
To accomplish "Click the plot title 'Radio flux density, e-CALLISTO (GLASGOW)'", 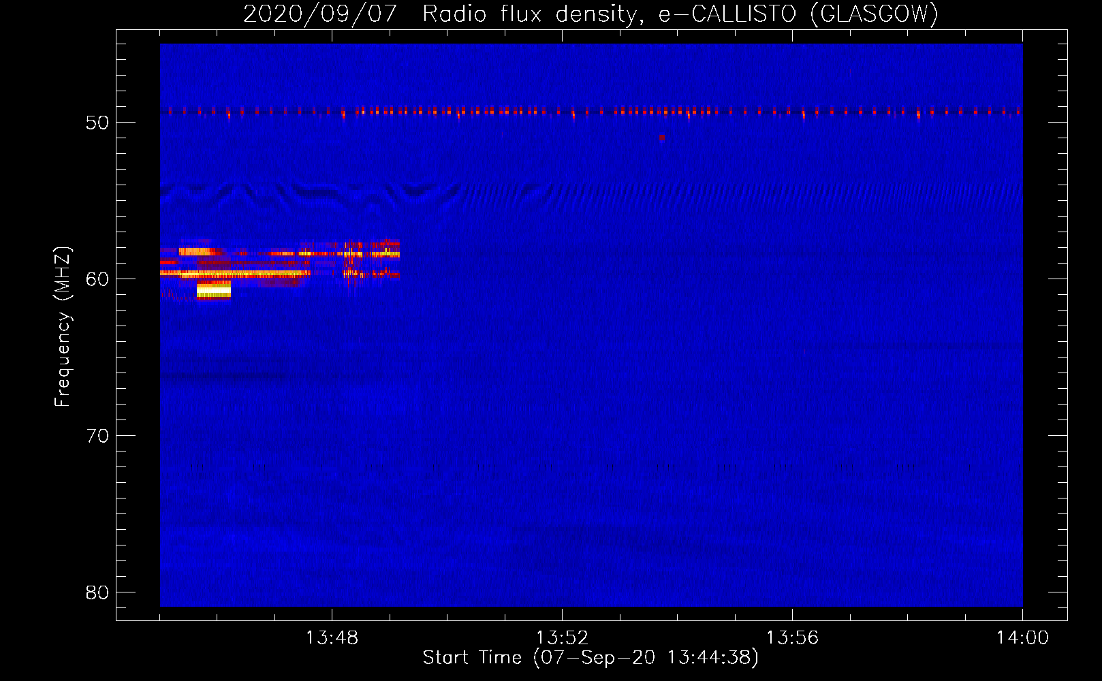I will 680,14.
